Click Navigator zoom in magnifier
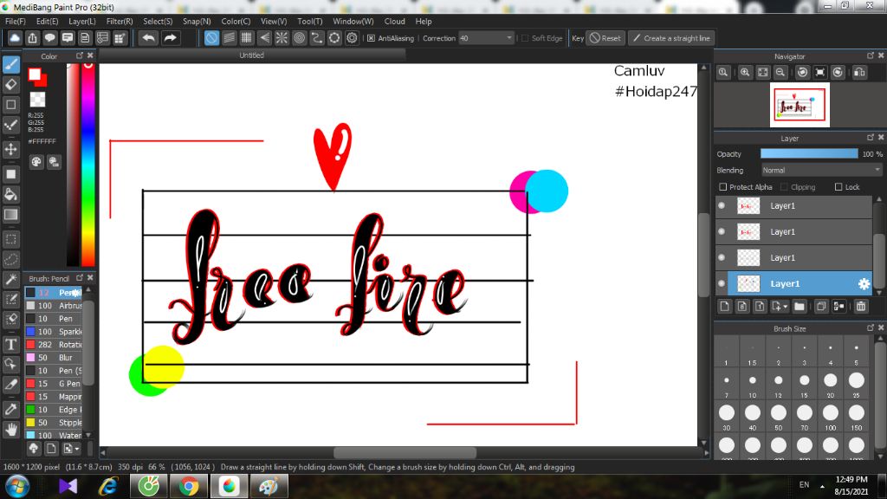The image size is (887, 499). (745, 73)
